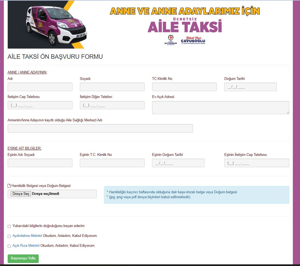The height and width of the screenshot is (266, 300).
Task: Enable the Açık Rıza Metnini checkbox
Action: point(9,246)
